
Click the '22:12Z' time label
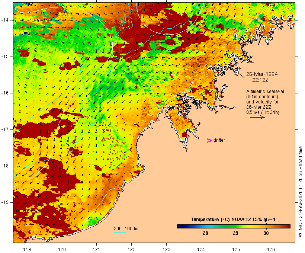point(260,80)
